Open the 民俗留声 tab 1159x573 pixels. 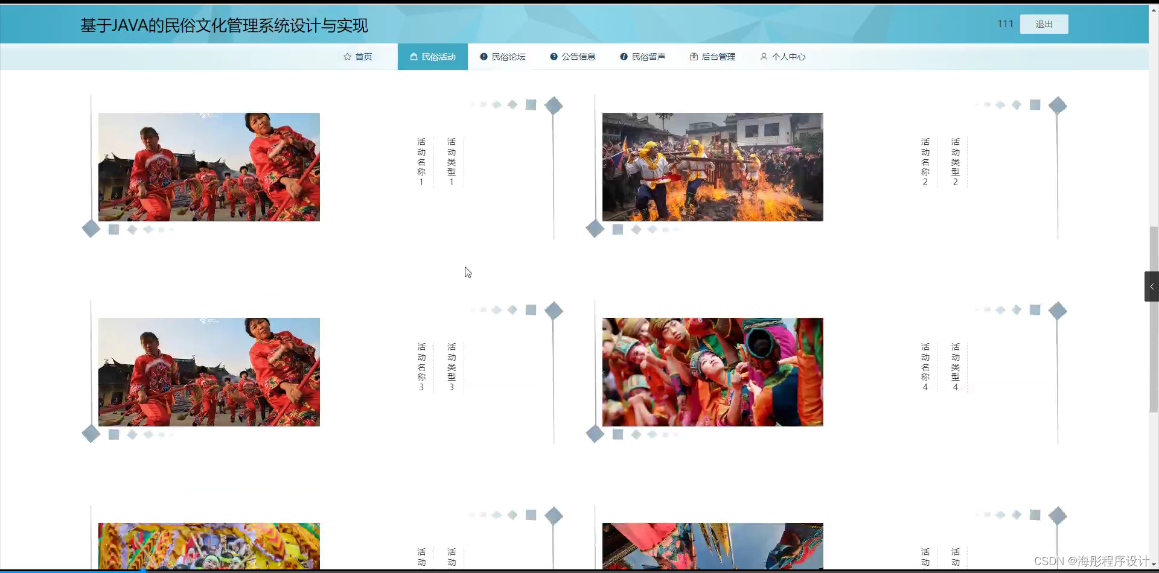643,57
